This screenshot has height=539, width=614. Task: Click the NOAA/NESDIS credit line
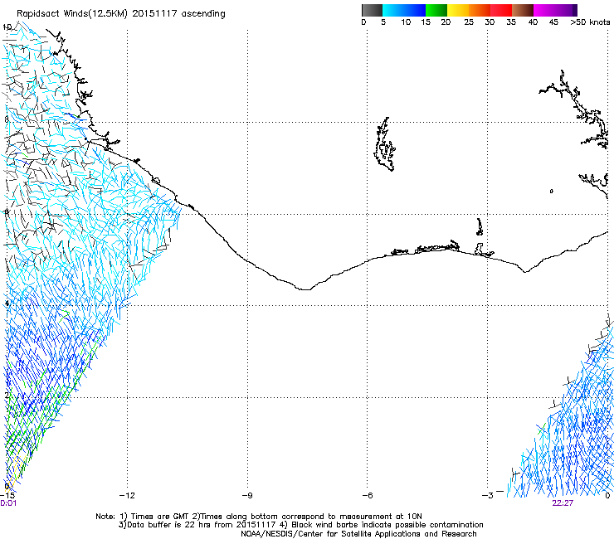[358, 534]
